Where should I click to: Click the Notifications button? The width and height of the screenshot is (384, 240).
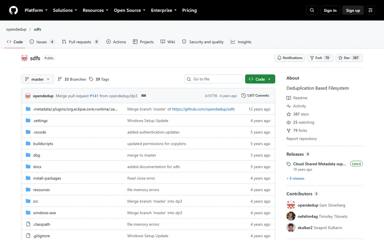290,58
